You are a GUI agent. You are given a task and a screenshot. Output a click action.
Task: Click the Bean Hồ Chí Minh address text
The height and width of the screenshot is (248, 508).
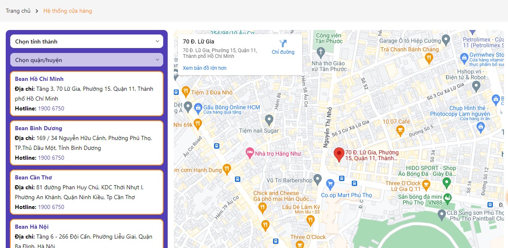(84, 94)
